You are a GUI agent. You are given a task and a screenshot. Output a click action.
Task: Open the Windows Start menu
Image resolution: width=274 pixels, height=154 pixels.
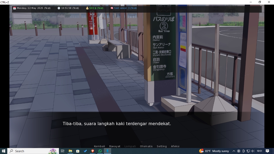pyautogui.click(x=3, y=151)
